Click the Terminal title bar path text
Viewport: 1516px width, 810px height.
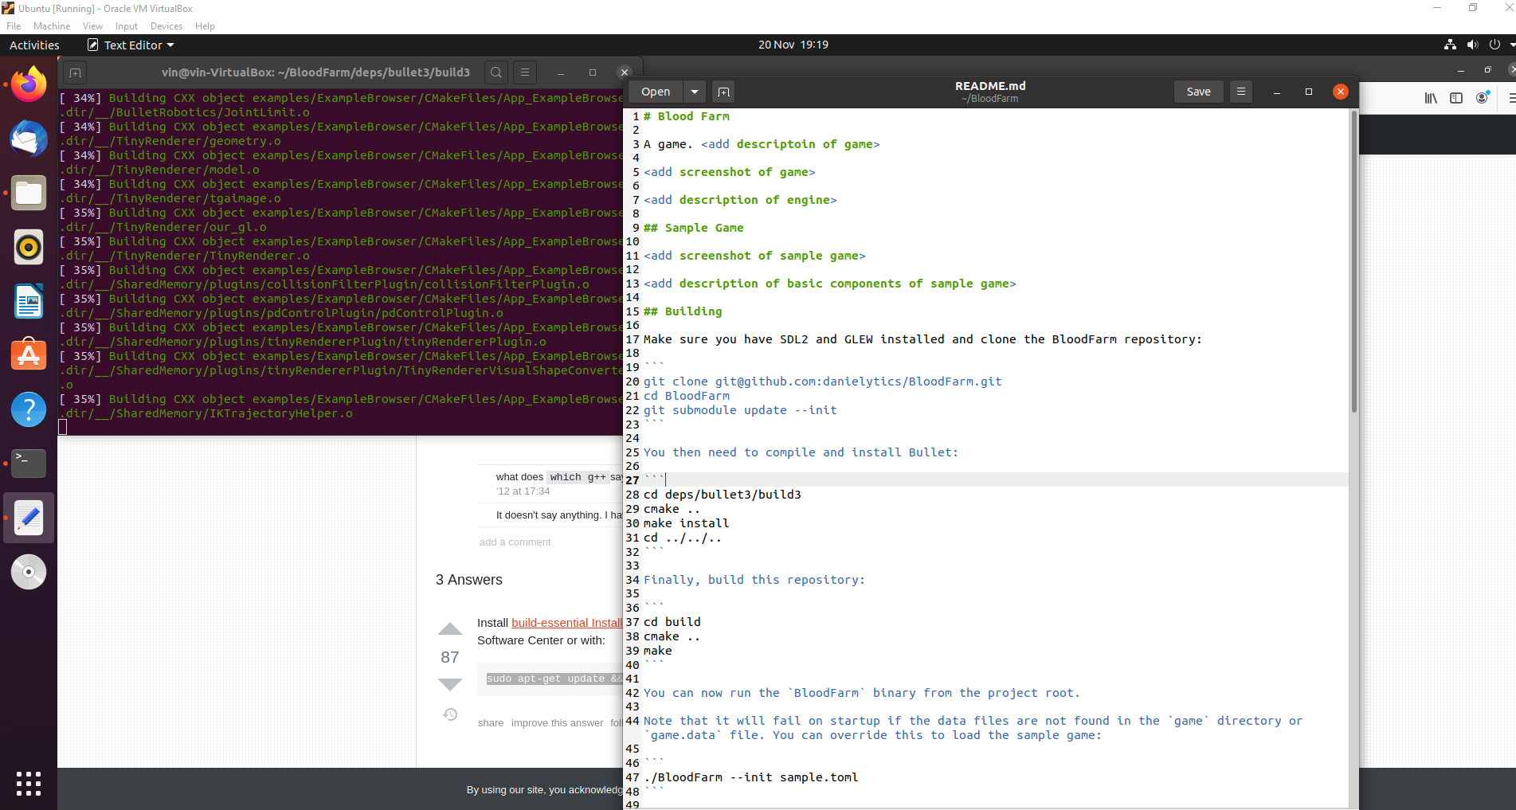point(315,72)
